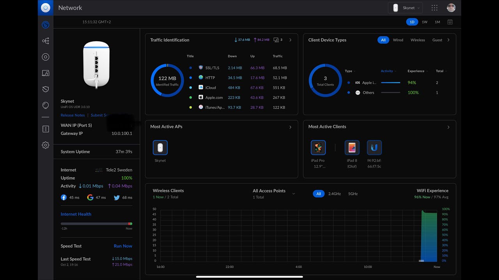This screenshot has height=280, width=499.
Task: Select the 1D time range
Action: (x=412, y=22)
